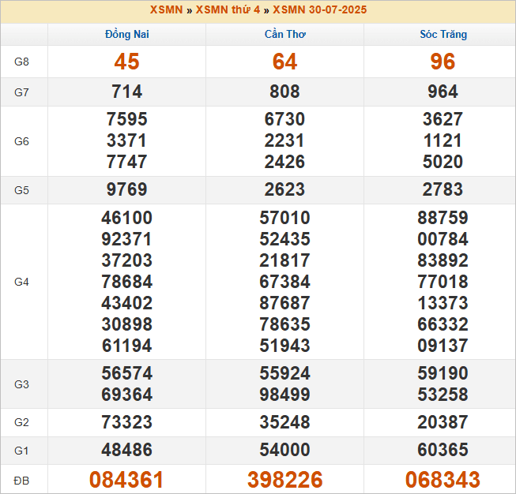The height and width of the screenshot is (494, 516).
Task: Select the G8 row label
Action: [x=21, y=62]
